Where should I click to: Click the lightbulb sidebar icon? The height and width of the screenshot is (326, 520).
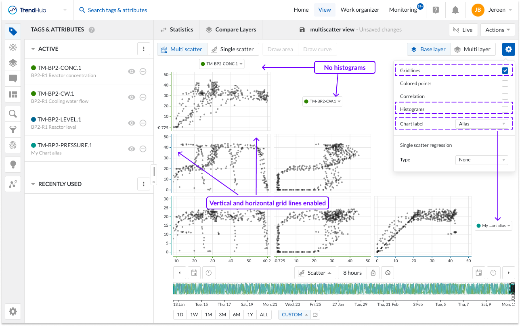pos(13,164)
